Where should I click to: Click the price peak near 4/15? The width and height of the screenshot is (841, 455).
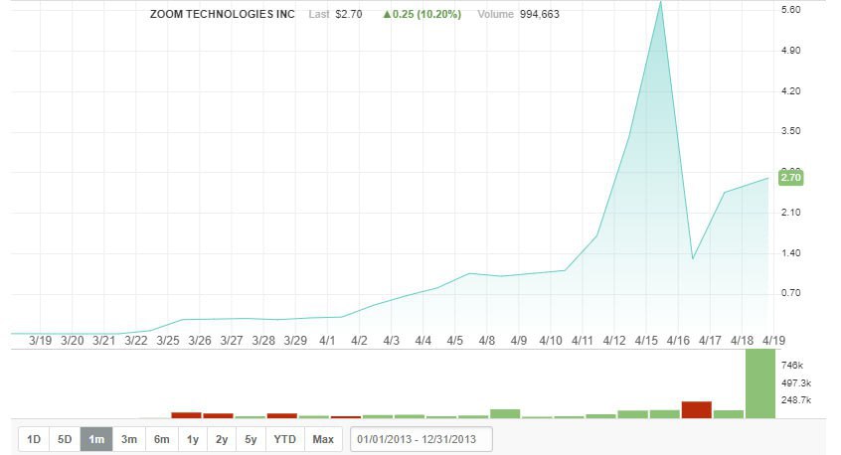pos(661,3)
